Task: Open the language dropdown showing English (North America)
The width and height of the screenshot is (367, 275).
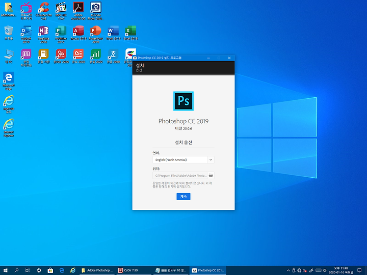Action: coord(183,160)
